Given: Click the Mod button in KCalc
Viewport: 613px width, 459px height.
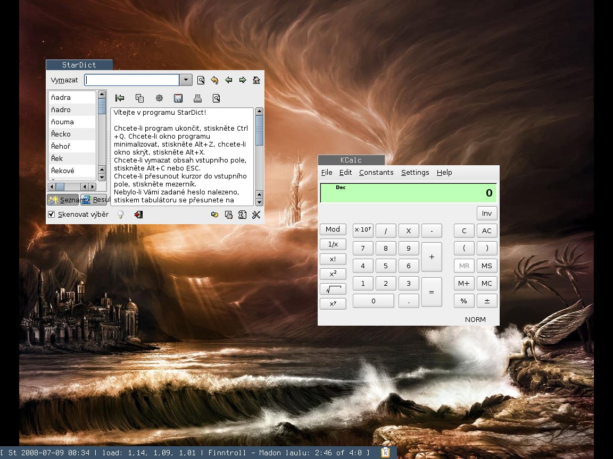Looking at the screenshot, I should tap(333, 229).
